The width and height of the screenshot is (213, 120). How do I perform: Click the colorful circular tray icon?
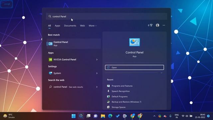coord(160,116)
